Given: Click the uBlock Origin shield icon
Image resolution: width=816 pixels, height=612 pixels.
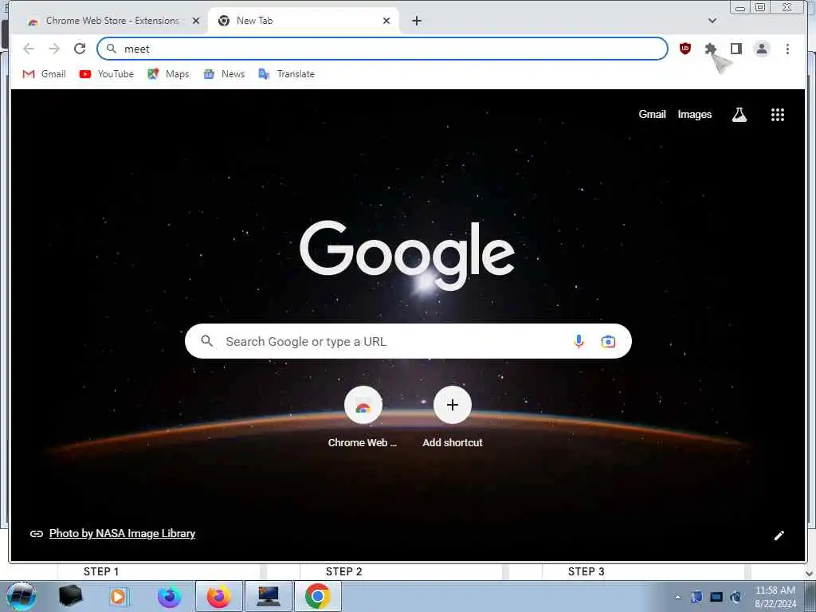Looking at the screenshot, I should [x=685, y=49].
